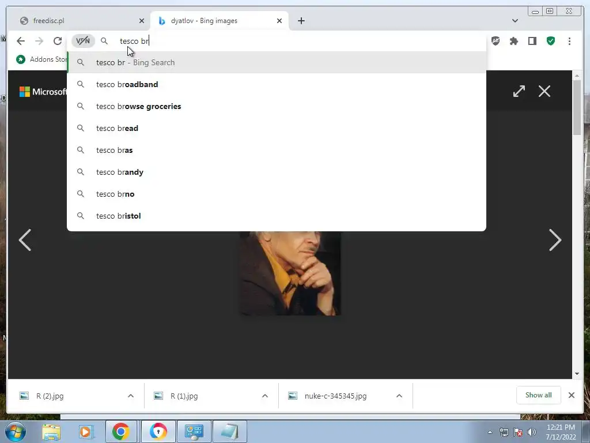Image resolution: width=590 pixels, height=443 pixels.
Task: Expand options for R (1).jpg download
Action: pyautogui.click(x=265, y=396)
